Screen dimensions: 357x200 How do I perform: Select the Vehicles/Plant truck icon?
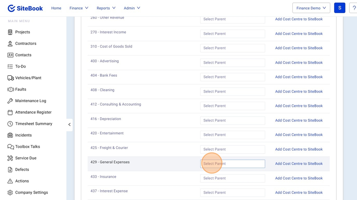pyautogui.click(x=10, y=78)
